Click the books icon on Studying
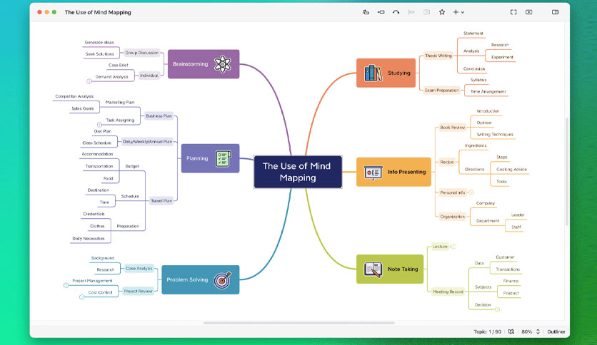Screen dimensions: 597x345 pos(373,73)
